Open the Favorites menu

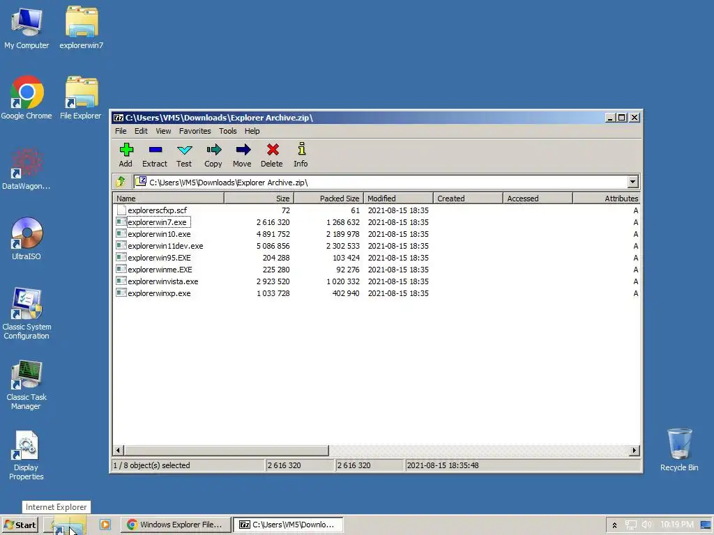pos(195,131)
